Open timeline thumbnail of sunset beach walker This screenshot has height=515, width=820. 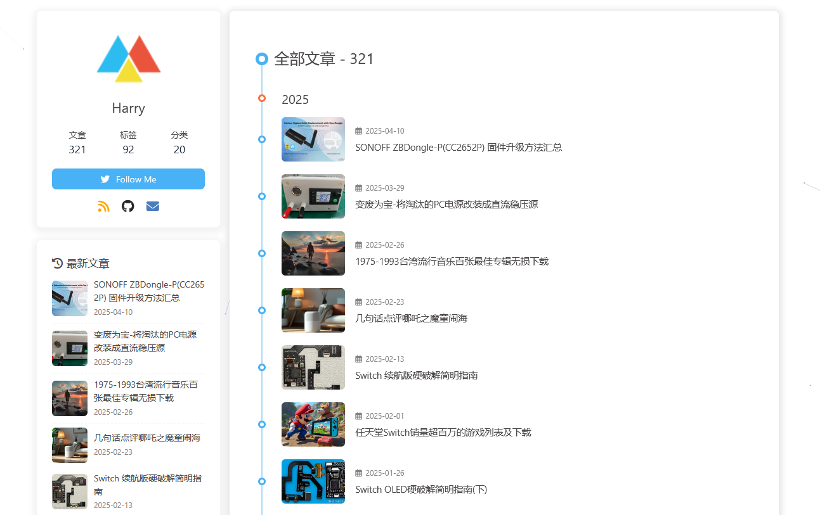tap(313, 253)
